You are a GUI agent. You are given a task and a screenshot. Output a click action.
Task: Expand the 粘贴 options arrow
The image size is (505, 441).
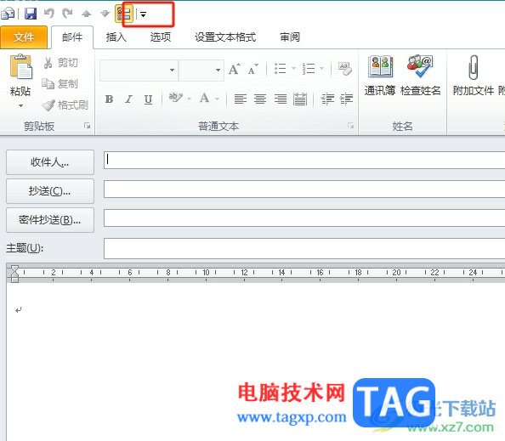[20, 105]
